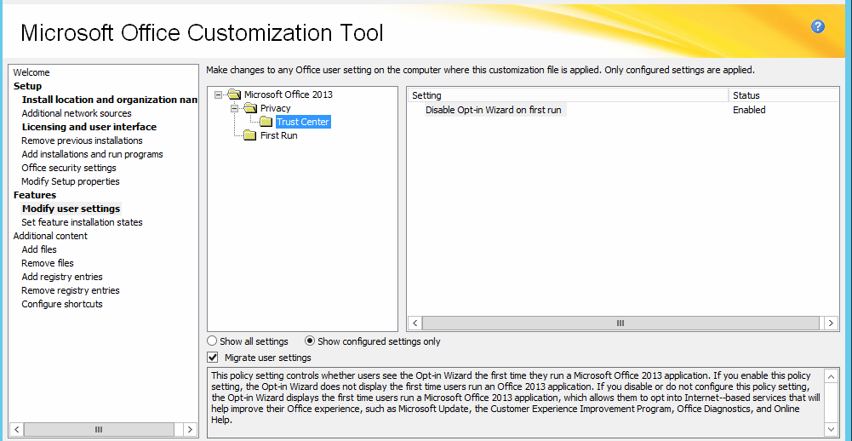Collapse the Privacy tree node
Screen dimensions: 852x441
(x=234, y=108)
